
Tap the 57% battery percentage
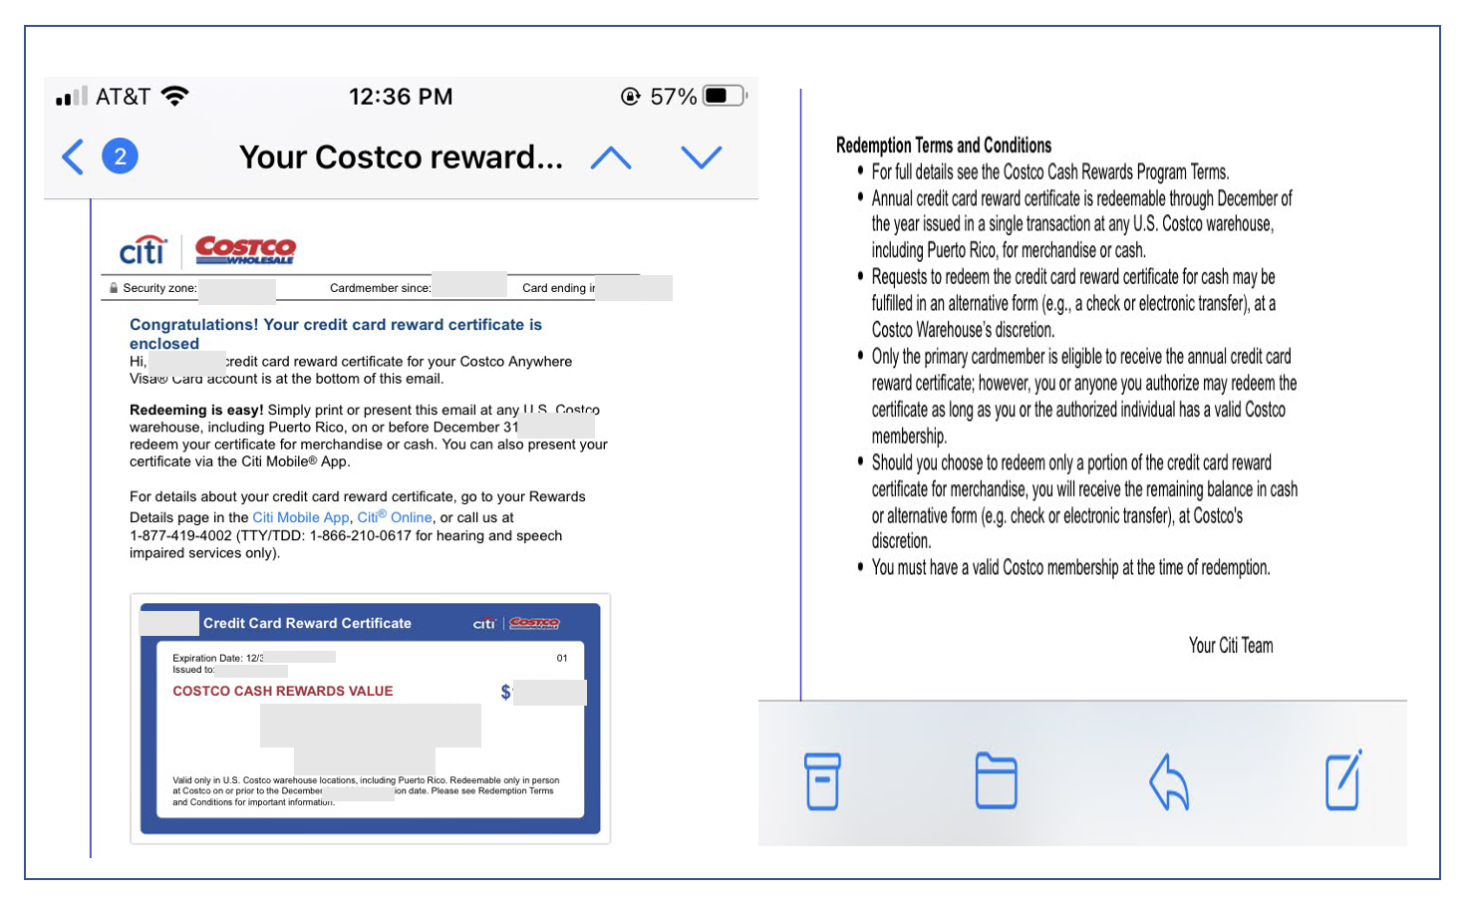pyautogui.click(x=674, y=97)
